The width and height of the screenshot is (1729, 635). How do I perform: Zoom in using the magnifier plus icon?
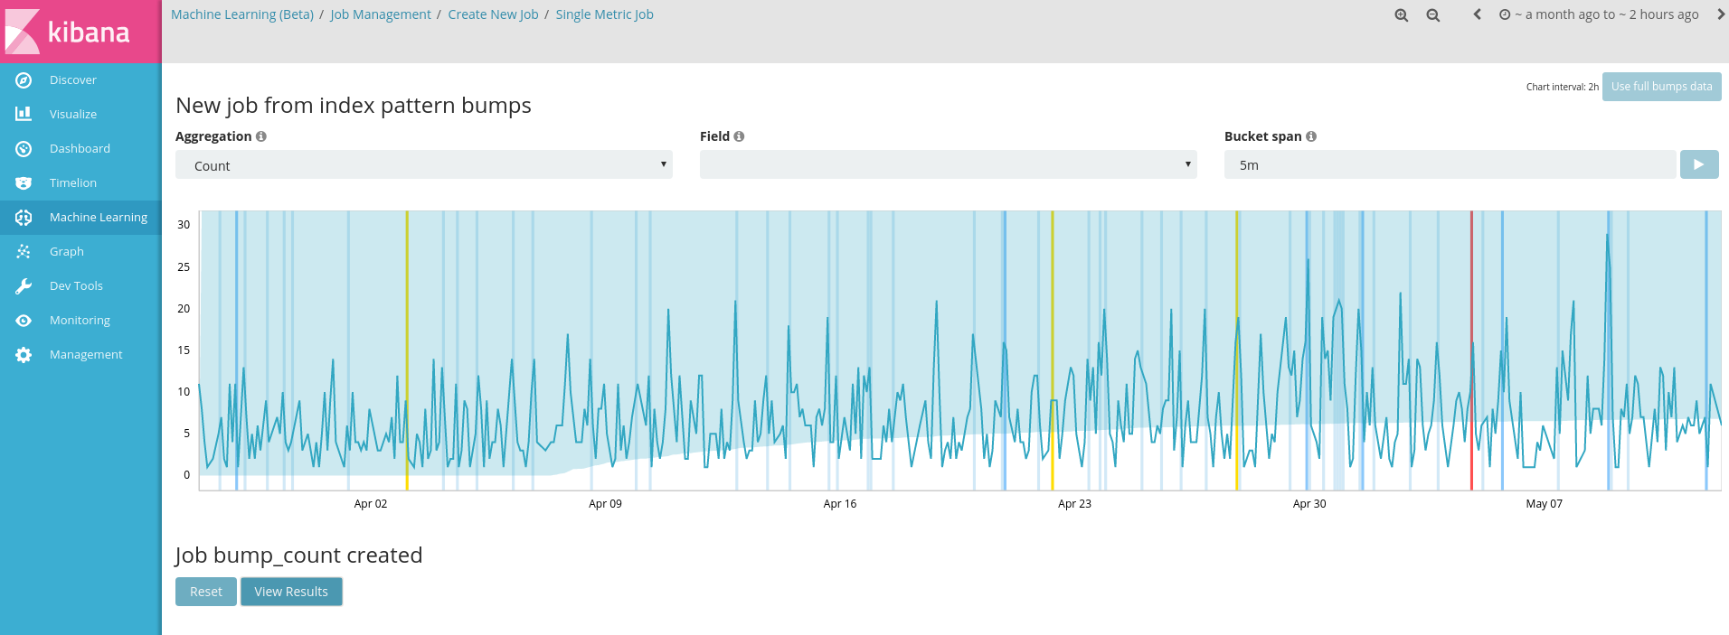pyautogui.click(x=1401, y=15)
